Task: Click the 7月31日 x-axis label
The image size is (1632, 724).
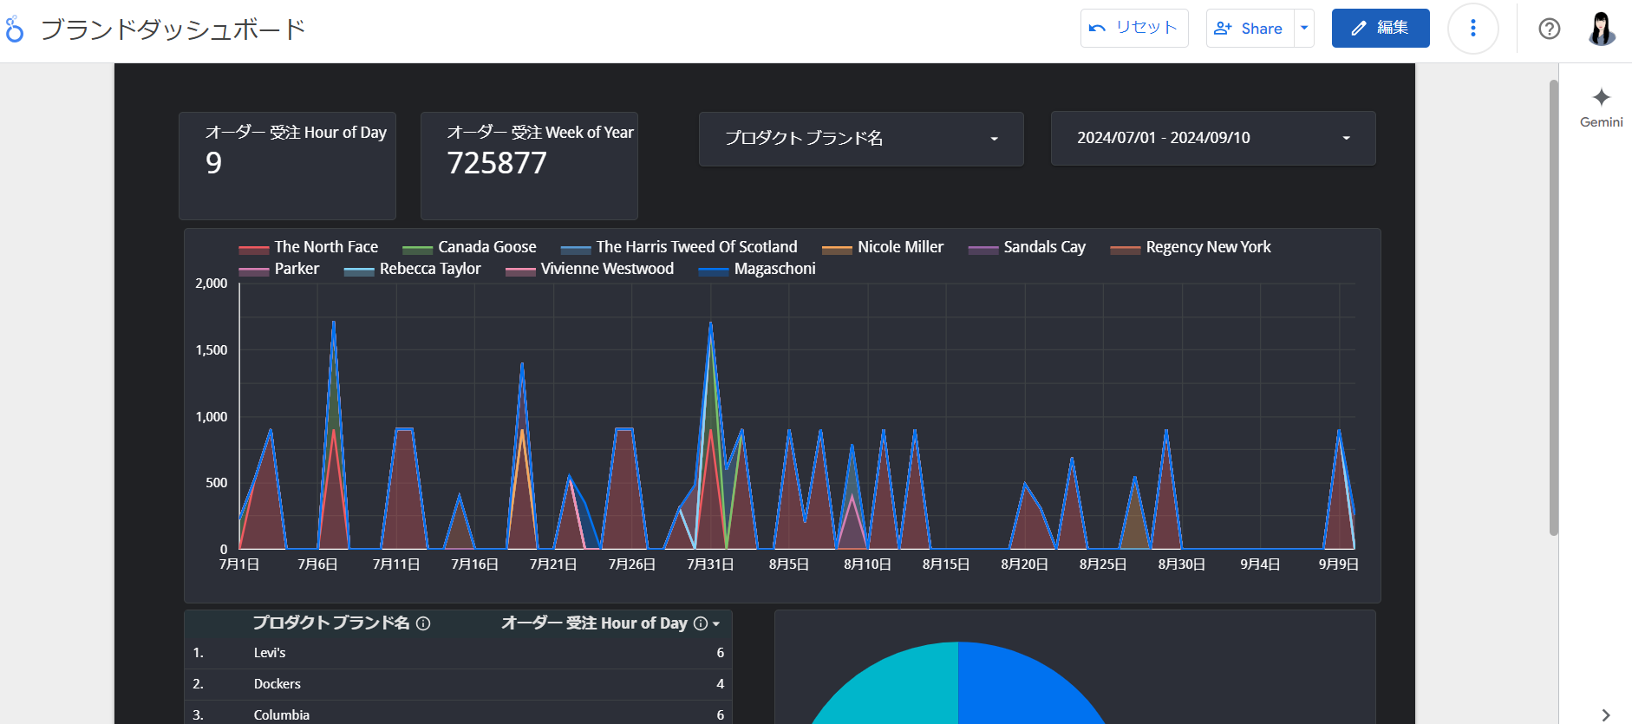Action: click(710, 564)
